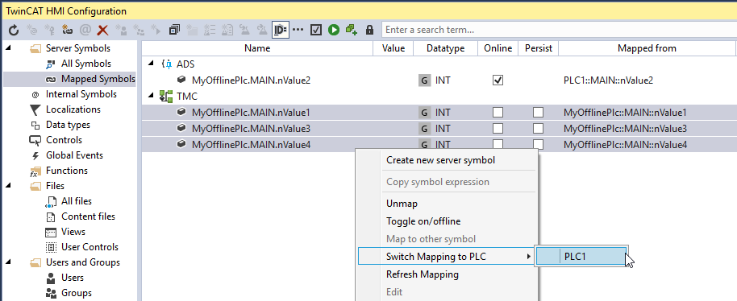Click the Online column header
This screenshot has width=737, height=301.
click(x=498, y=48)
